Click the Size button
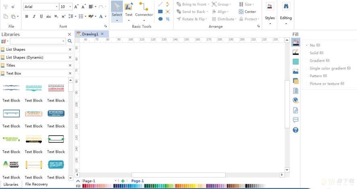This screenshot has height=189, width=357. [246, 4]
